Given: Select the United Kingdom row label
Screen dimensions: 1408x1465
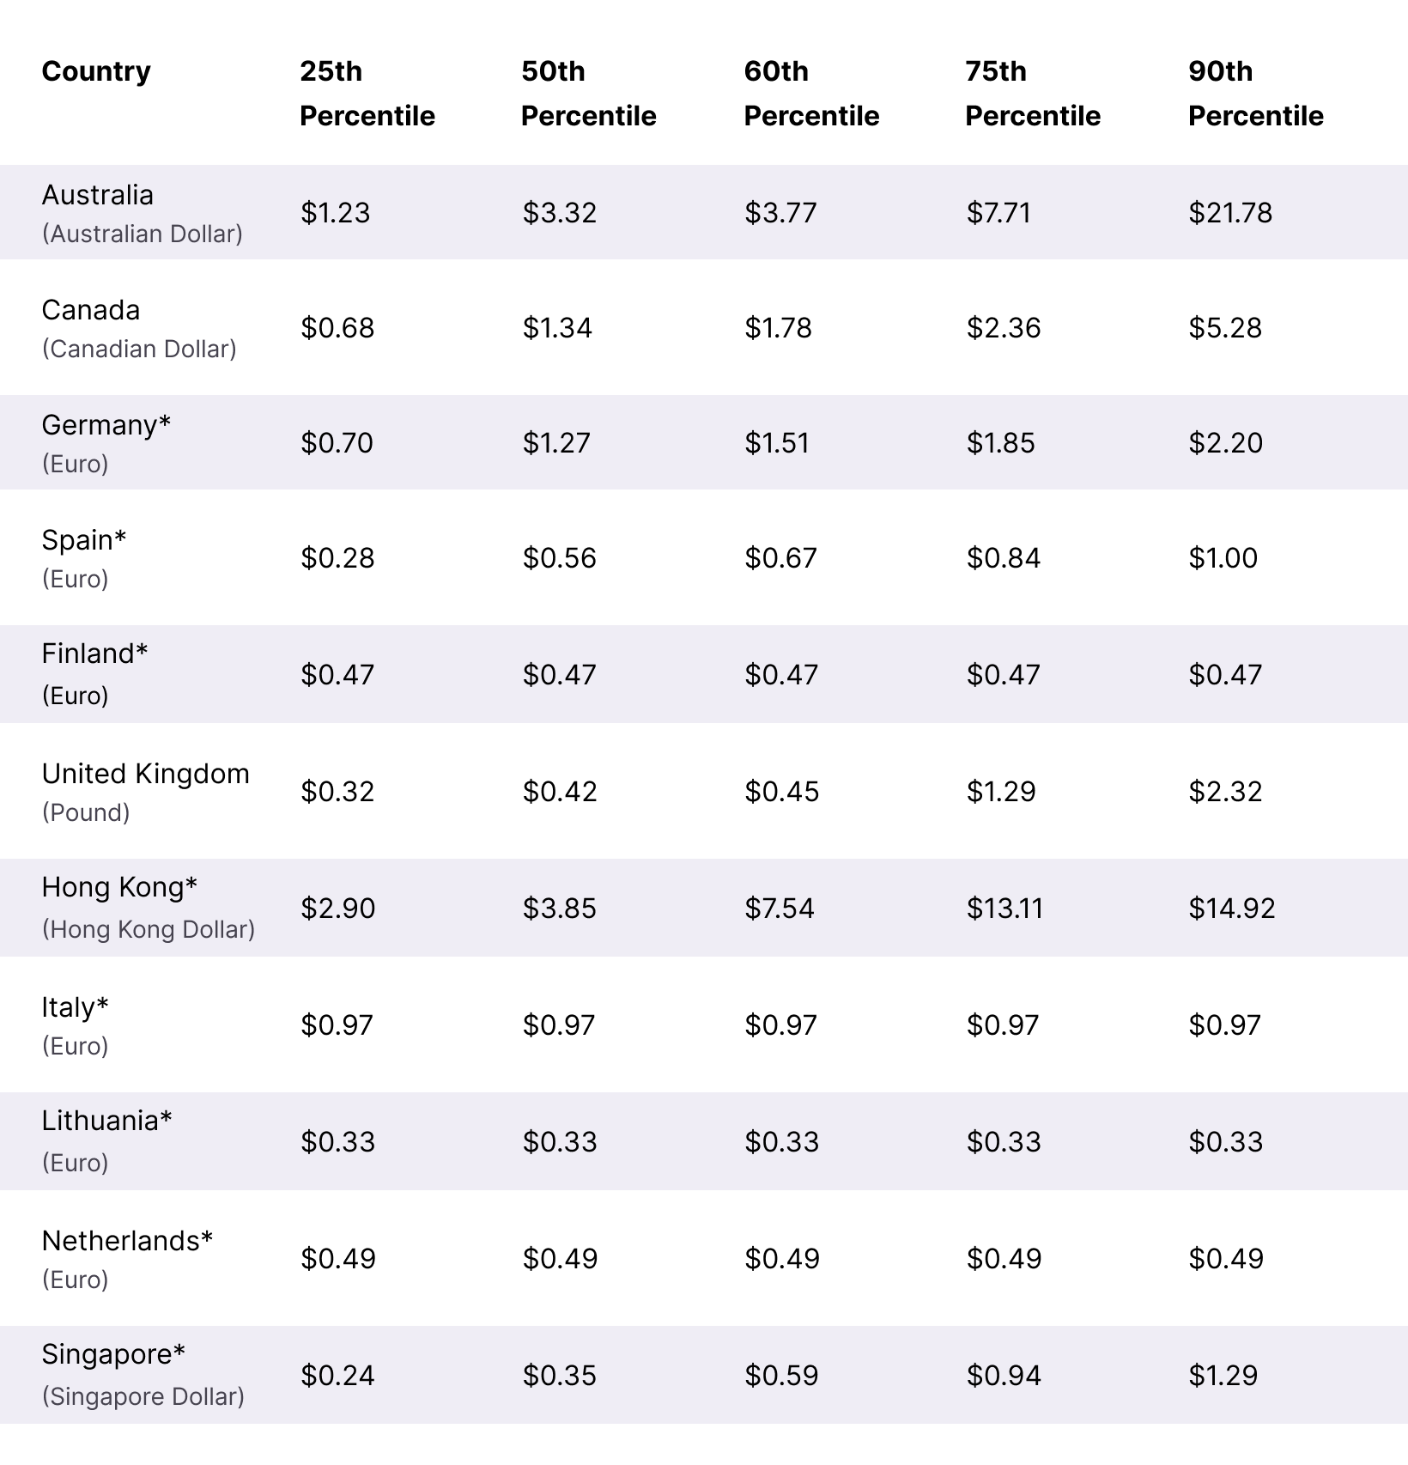Looking at the screenshot, I should click(x=146, y=774).
